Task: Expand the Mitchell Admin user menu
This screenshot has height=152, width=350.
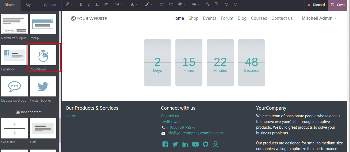Action: point(319,18)
